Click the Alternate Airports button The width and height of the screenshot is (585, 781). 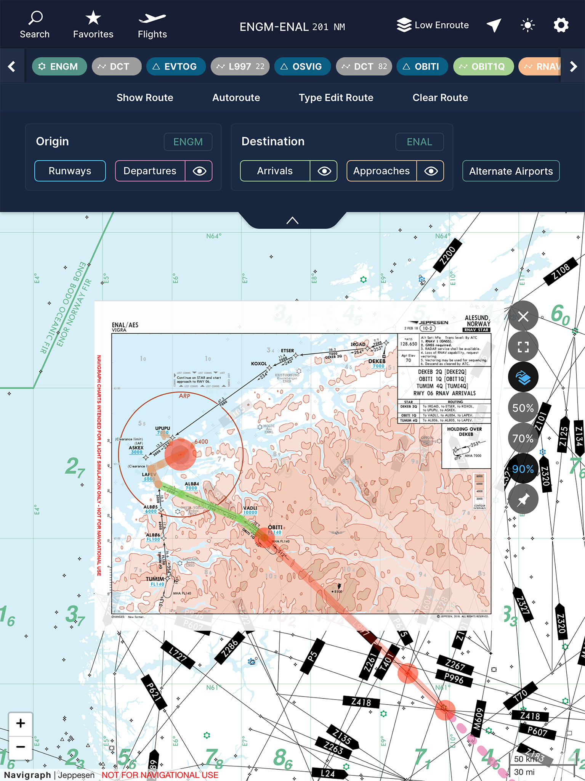point(511,171)
